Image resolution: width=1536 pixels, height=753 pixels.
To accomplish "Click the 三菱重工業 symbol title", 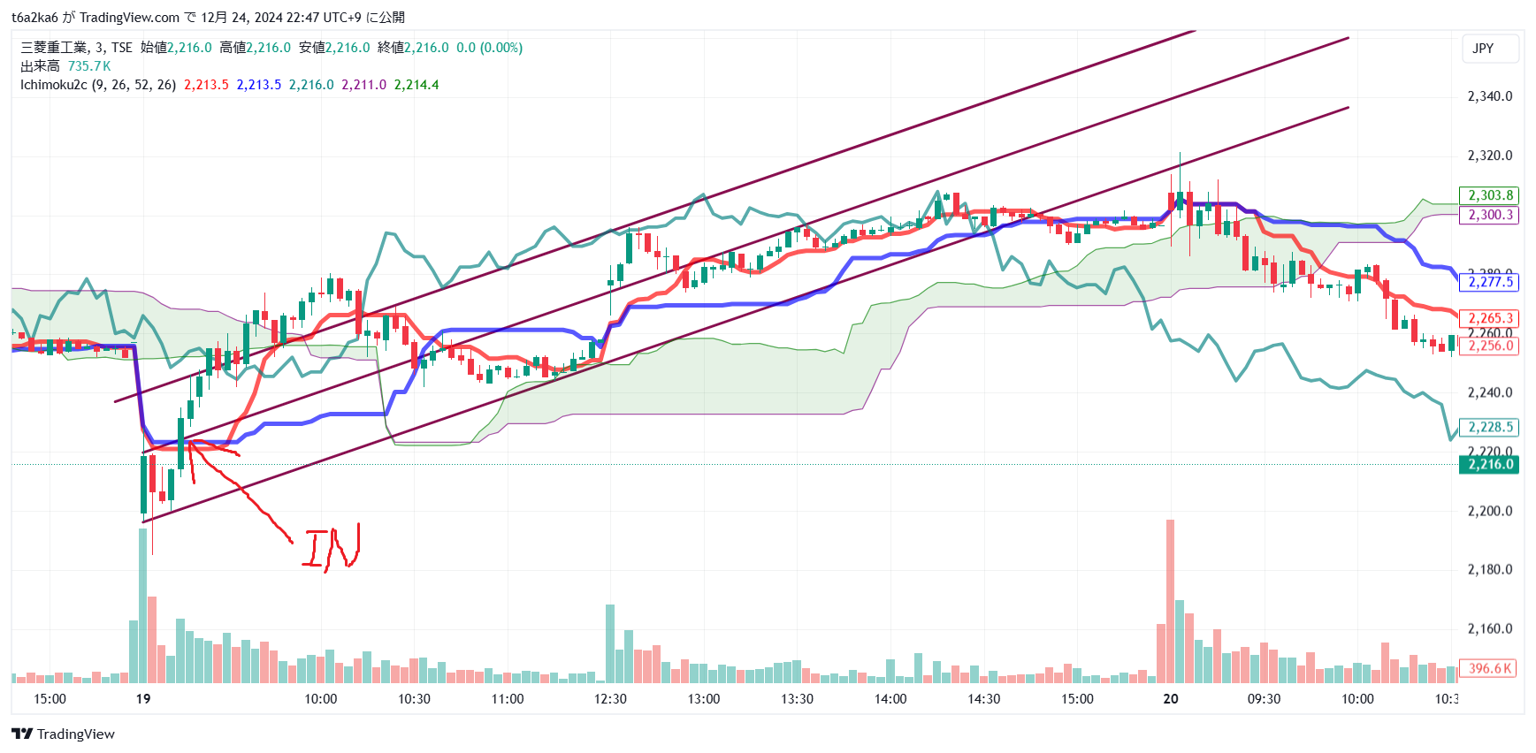I will [x=54, y=48].
